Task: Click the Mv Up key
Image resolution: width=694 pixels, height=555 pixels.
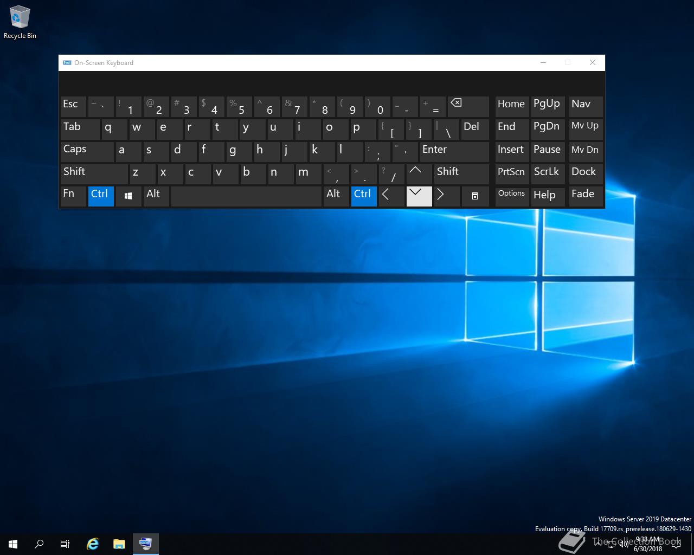Action: 586,129
